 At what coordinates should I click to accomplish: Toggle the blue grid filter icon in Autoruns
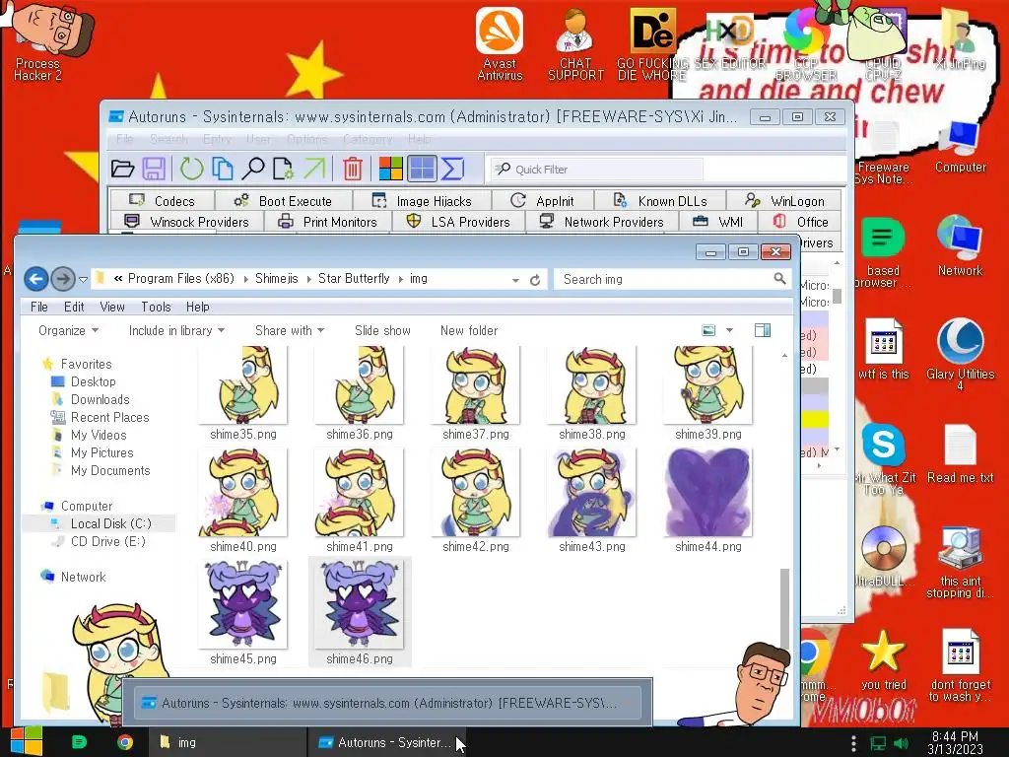click(x=422, y=169)
